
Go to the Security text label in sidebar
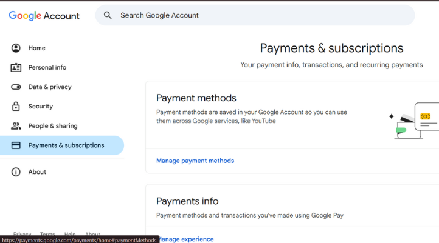click(41, 106)
